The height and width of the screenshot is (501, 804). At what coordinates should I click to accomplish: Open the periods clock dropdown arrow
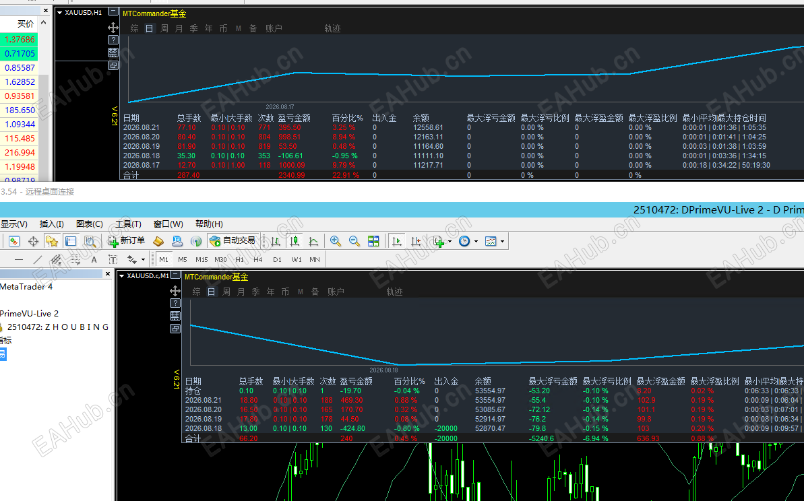click(476, 241)
